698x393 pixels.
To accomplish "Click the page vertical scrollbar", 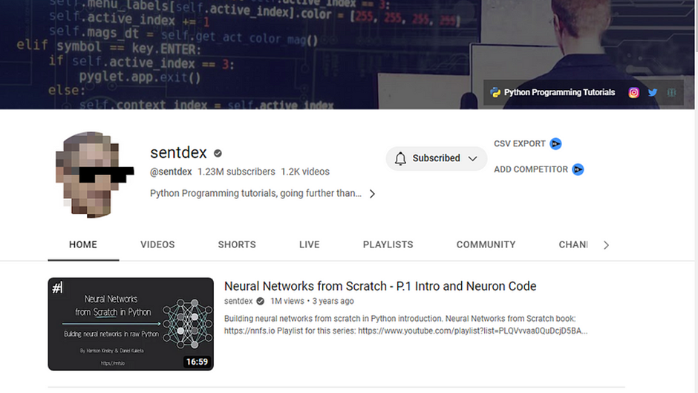I will (x=697, y=196).
